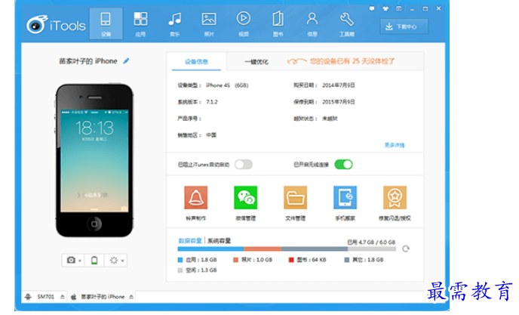
Task: Select the 系统容量 capacity view
Action: [x=219, y=241]
